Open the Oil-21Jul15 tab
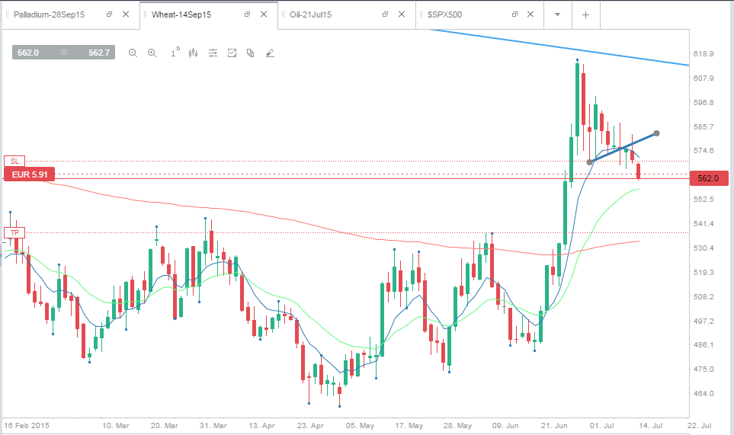Screen dimensions: 734x435 click(x=310, y=14)
